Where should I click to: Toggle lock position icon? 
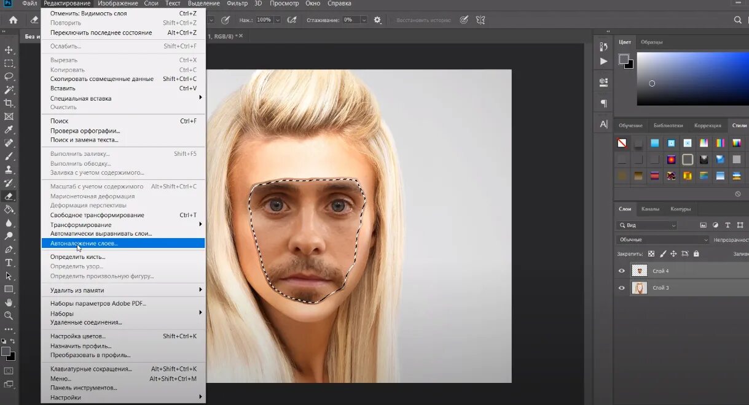click(x=673, y=253)
